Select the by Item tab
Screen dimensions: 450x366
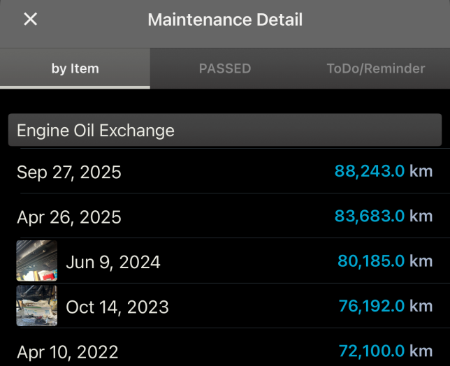[x=75, y=68]
